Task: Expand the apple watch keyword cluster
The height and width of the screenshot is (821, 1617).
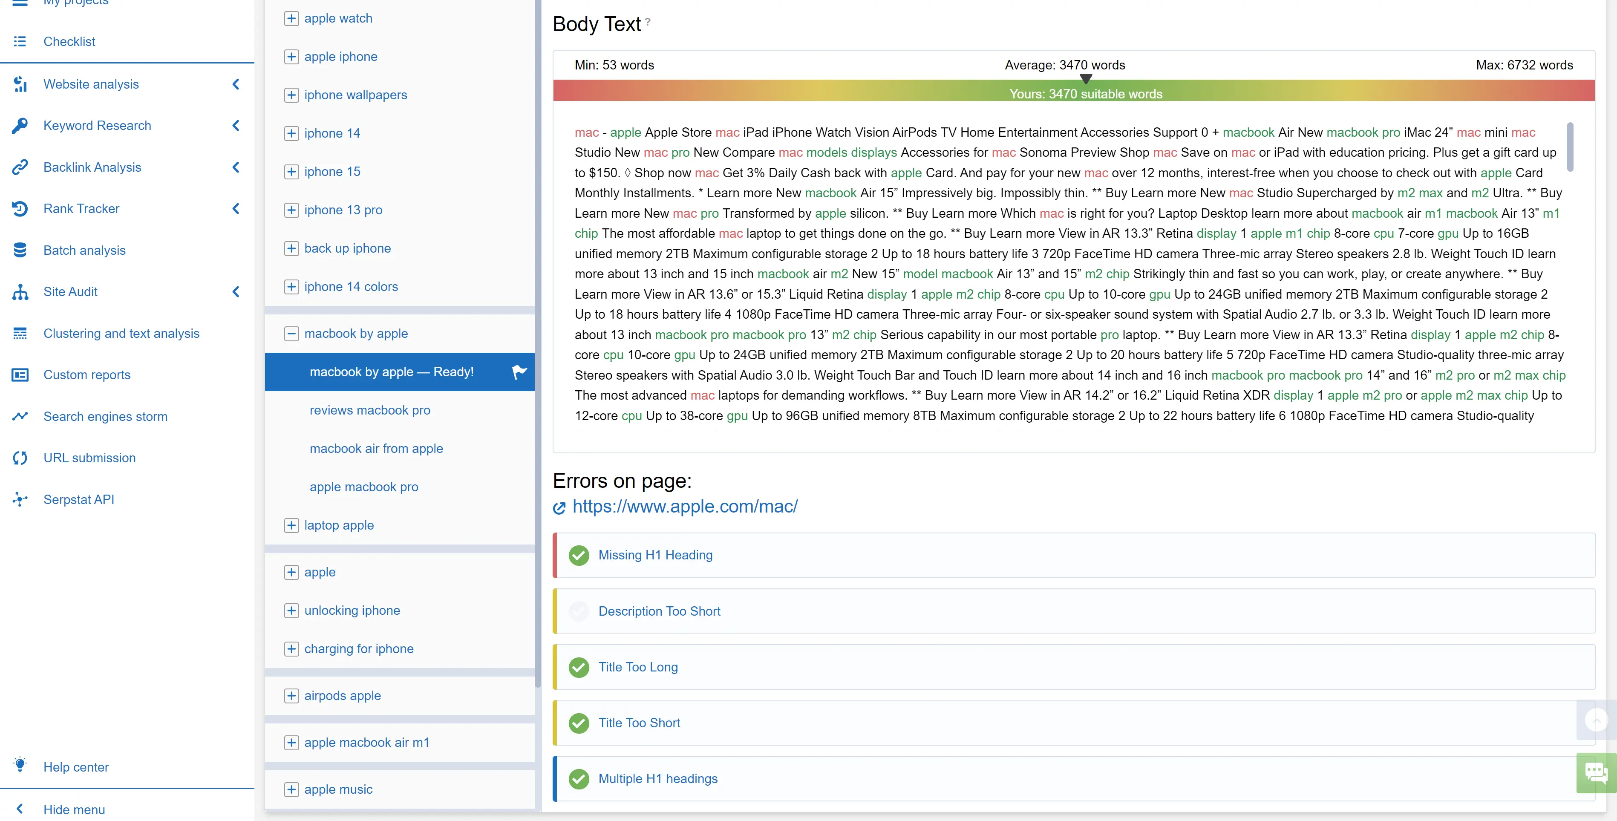Action: pos(291,18)
